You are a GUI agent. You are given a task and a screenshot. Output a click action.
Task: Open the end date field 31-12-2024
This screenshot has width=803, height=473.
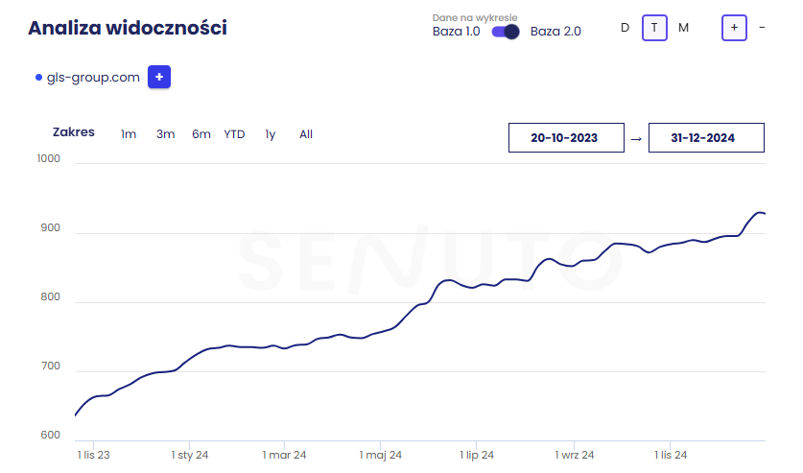click(706, 138)
